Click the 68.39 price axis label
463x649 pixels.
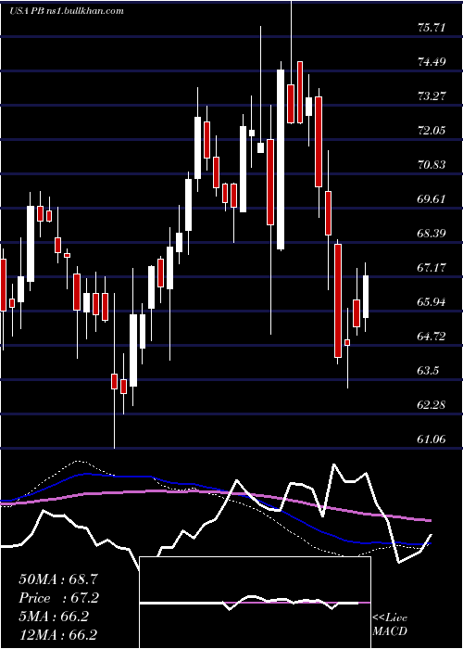(432, 234)
